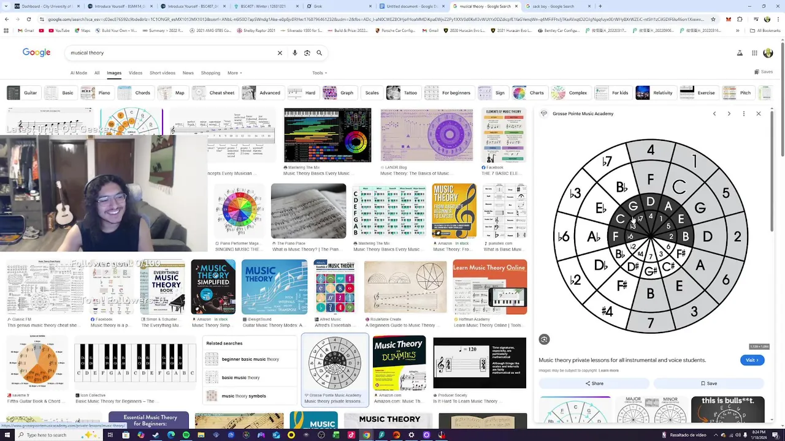Click Lens search icon on preview image

point(544,339)
